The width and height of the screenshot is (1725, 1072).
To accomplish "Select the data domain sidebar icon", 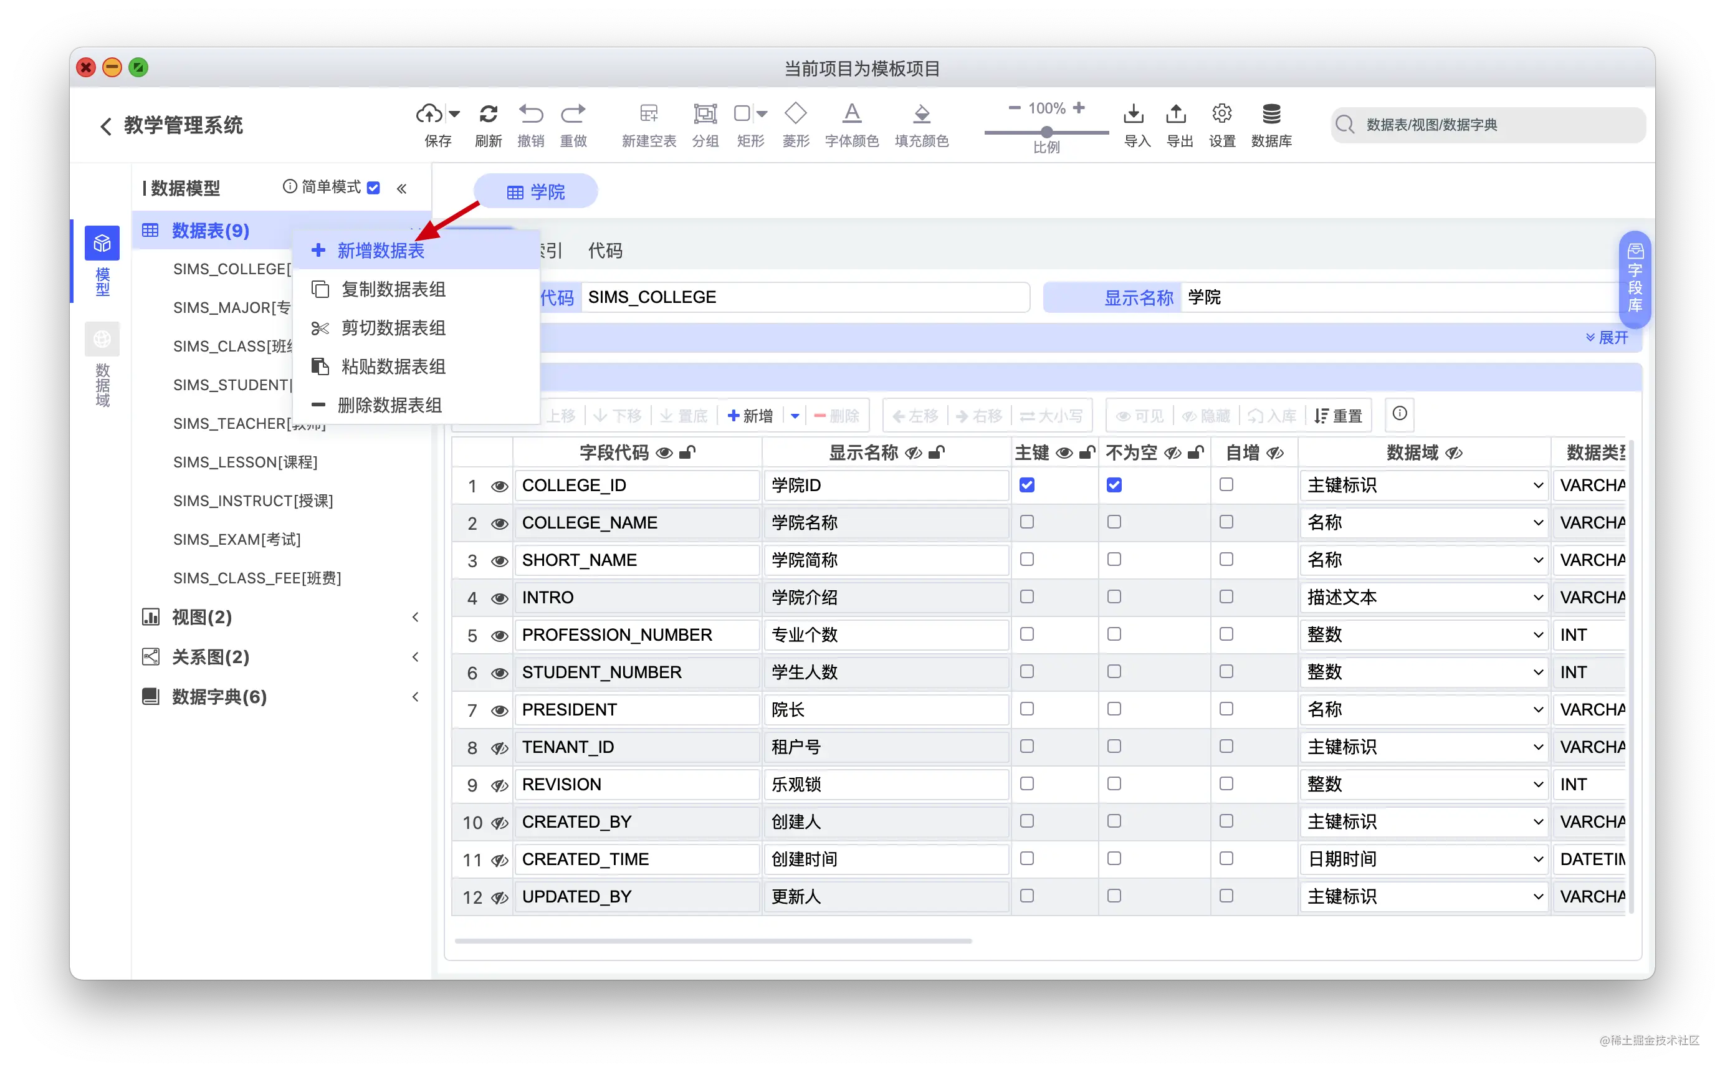I will [102, 340].
